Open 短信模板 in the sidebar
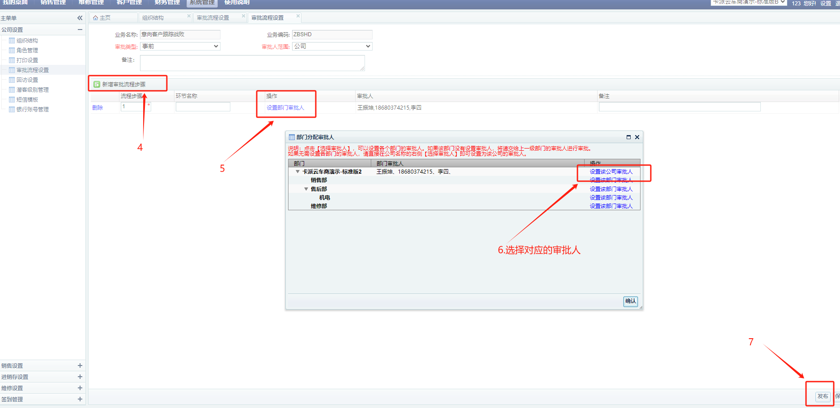The width and height of the screenshot is (840, 408). click(x=27, y=100)
